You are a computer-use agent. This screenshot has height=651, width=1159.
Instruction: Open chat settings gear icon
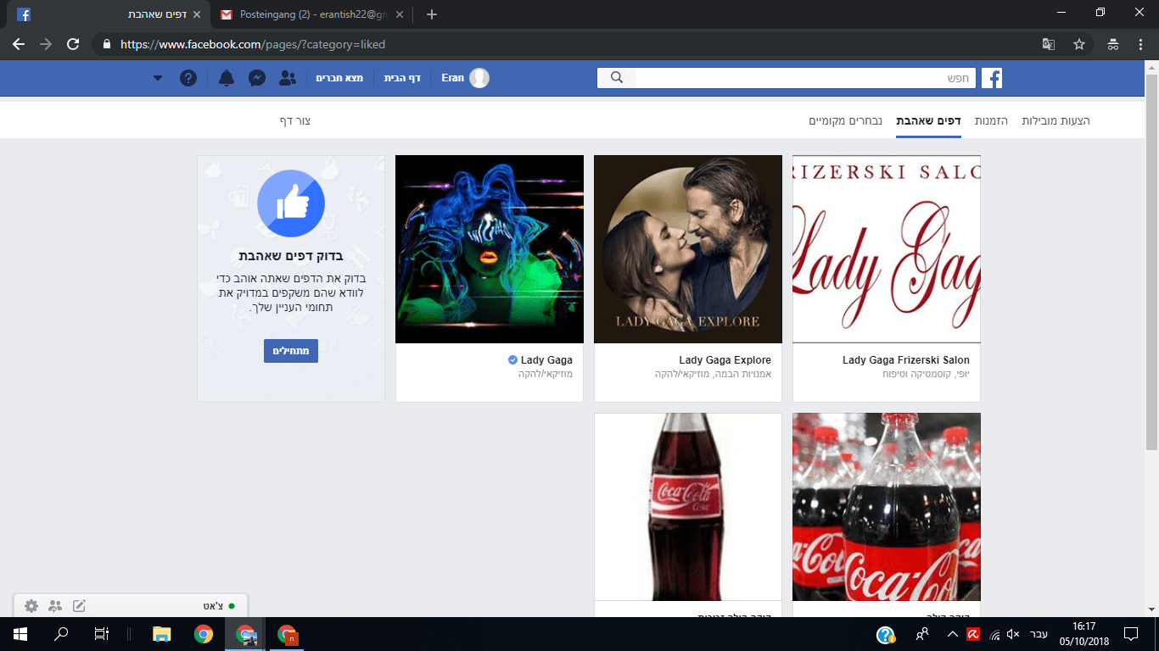pos(31,606)
